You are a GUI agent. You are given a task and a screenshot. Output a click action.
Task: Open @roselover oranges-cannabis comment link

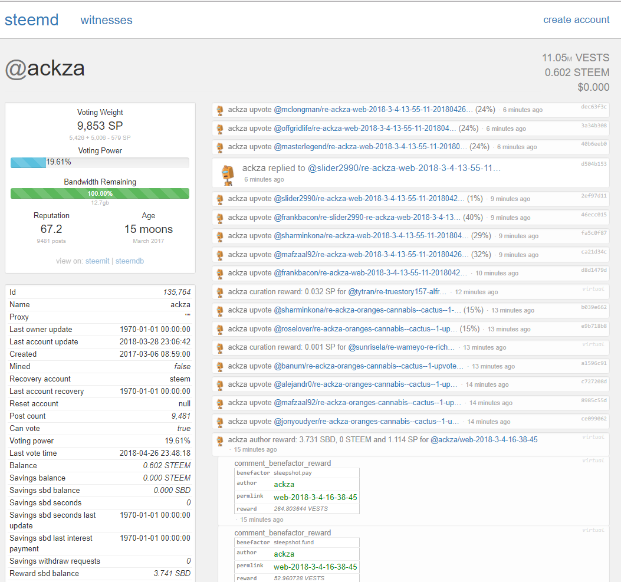click(366, 329)
